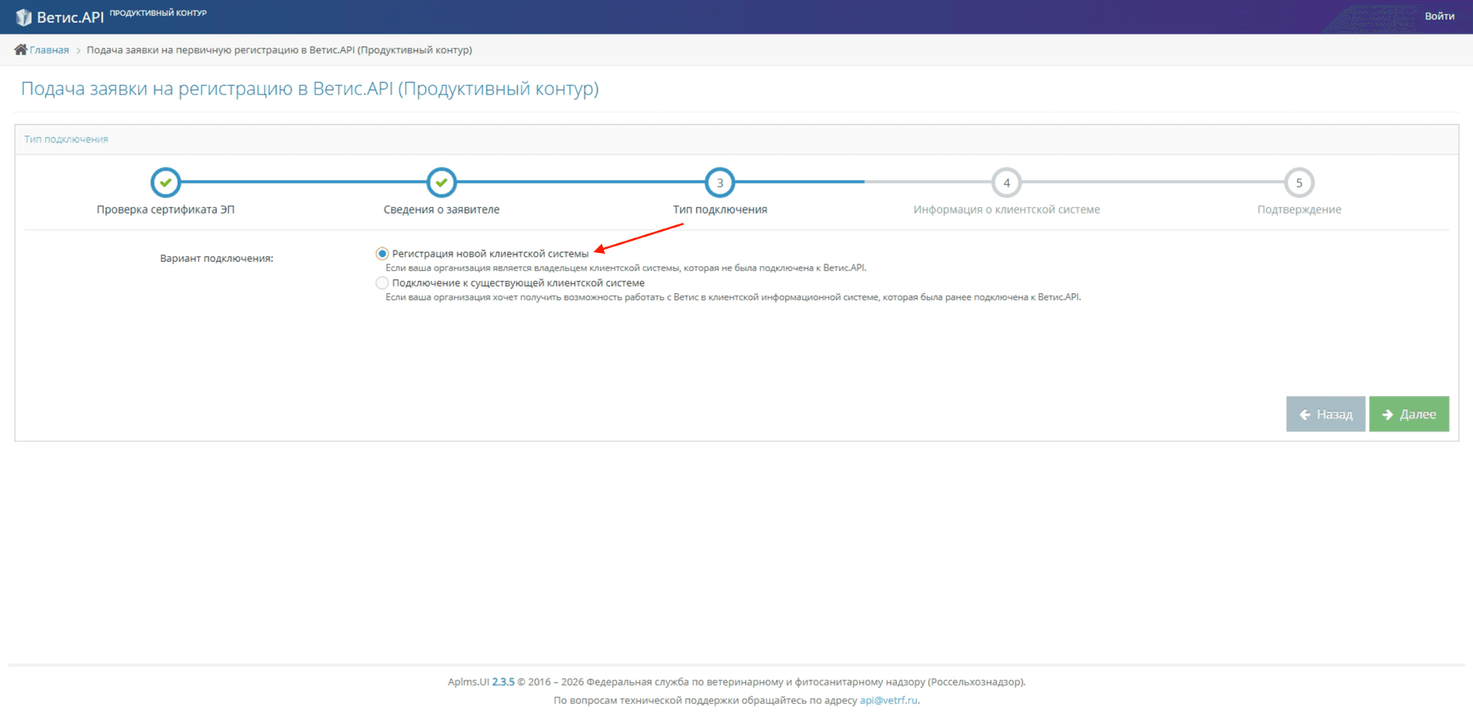Select Регистрация новой клиентской системы radio button
This screenshot has height=713, width=1473.
click(382, 254)
